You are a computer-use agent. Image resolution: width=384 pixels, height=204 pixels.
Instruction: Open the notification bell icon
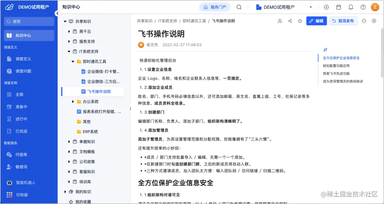[x=351, y=7]
